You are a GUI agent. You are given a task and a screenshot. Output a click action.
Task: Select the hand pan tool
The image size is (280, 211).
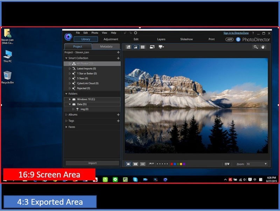coord(264,47)
